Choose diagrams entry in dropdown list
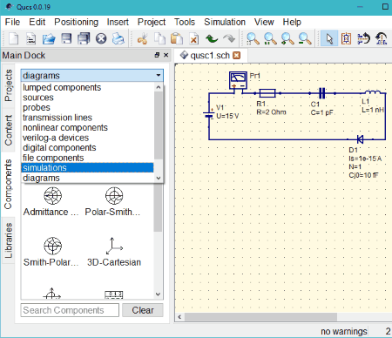This screenshot has height=338, width=392. pyautogui.click(x=87, y=178)
